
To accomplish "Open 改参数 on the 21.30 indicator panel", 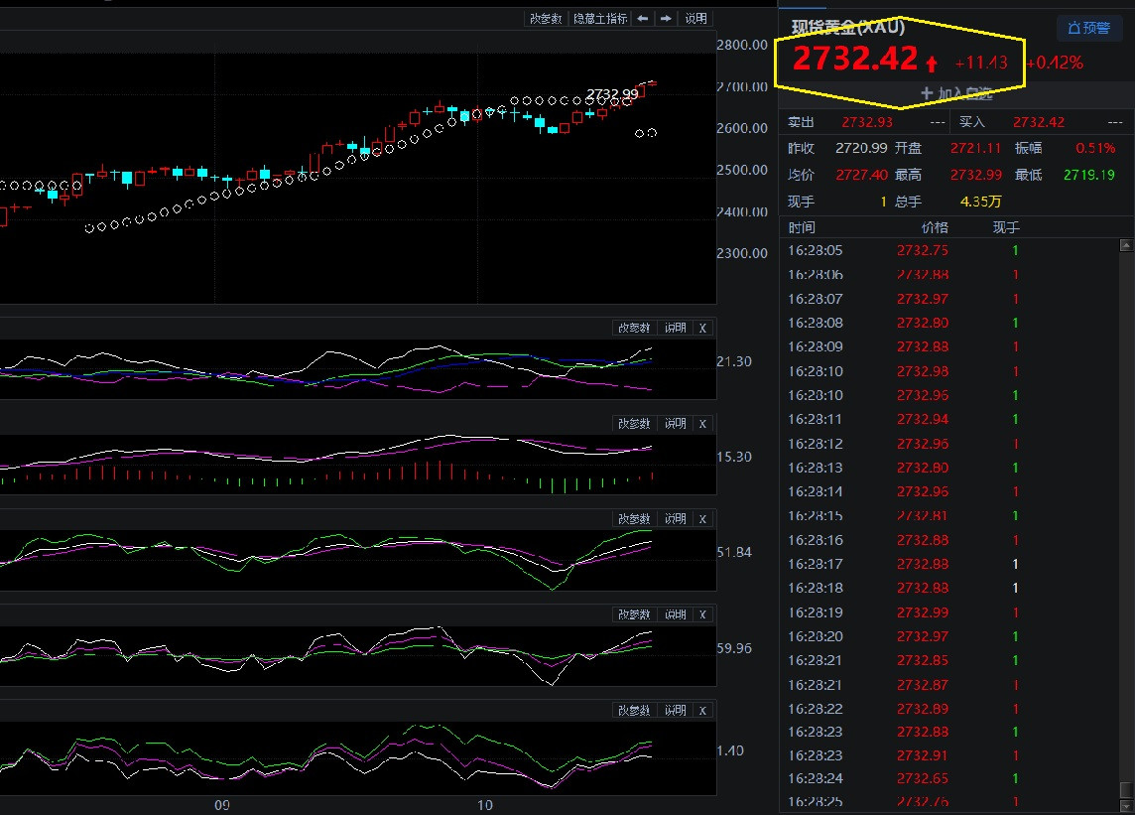I will coord(634,329).
